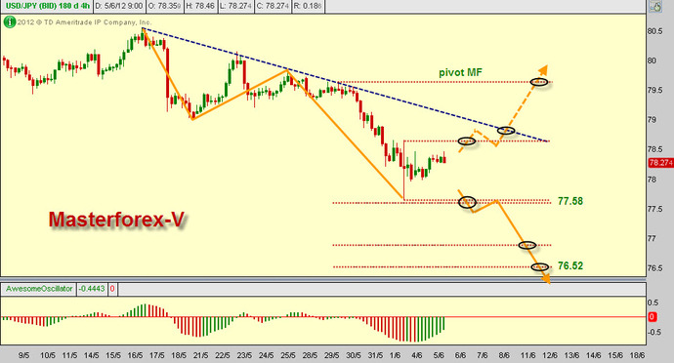This screenshot has width=674, height=363.
Task: Click the R: 0.186 range field
Action: [308, 7]
